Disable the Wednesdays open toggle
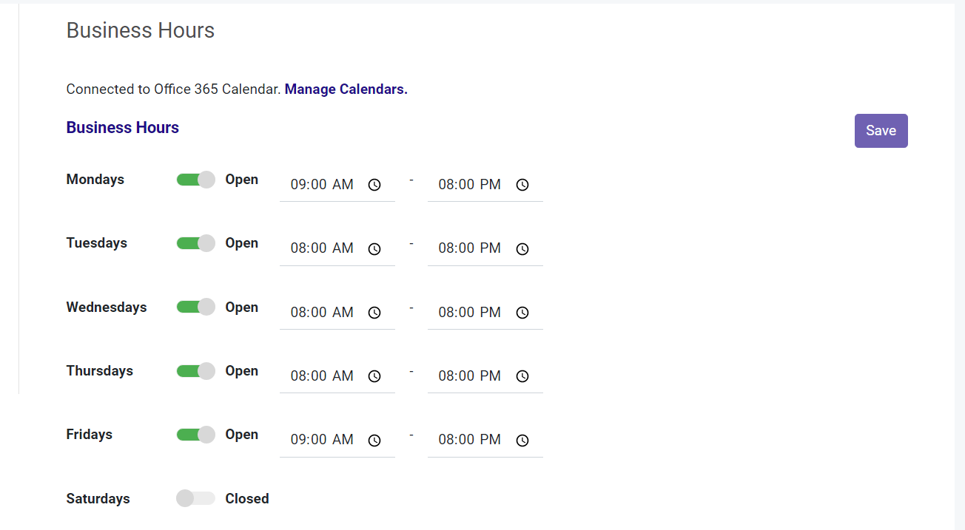Viewport: 965px width, 530px height. tap(195, 307)
